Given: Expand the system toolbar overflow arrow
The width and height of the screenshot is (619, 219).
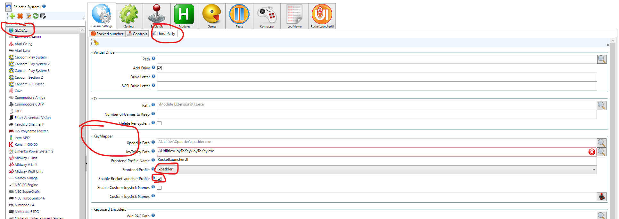Looking at the screenshot, I should tap(83, 19).
